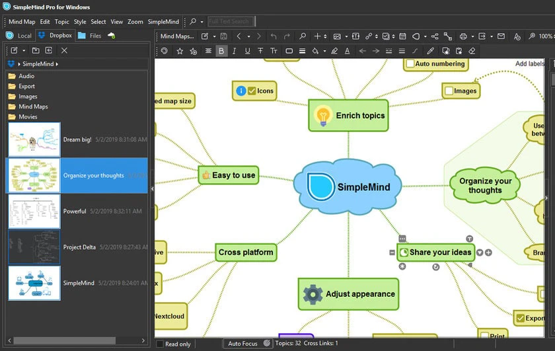Screen dimensions: 555x351
Task: Click the group border shape icon
Action: click(416, 36)
